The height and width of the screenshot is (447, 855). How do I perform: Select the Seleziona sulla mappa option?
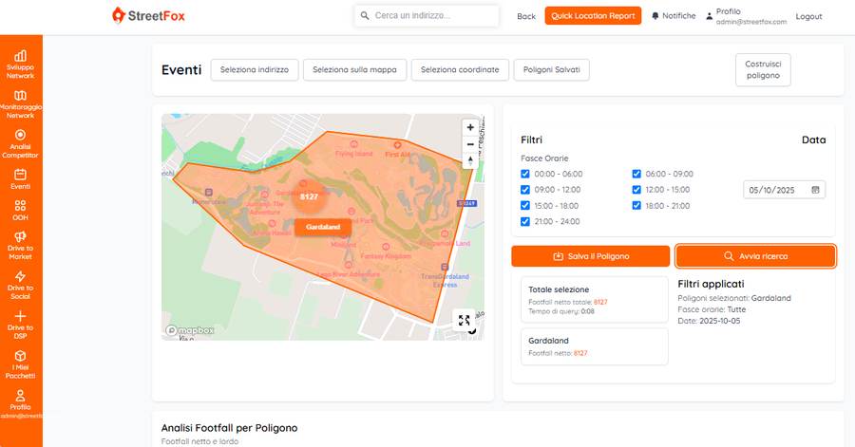[354, 69]
